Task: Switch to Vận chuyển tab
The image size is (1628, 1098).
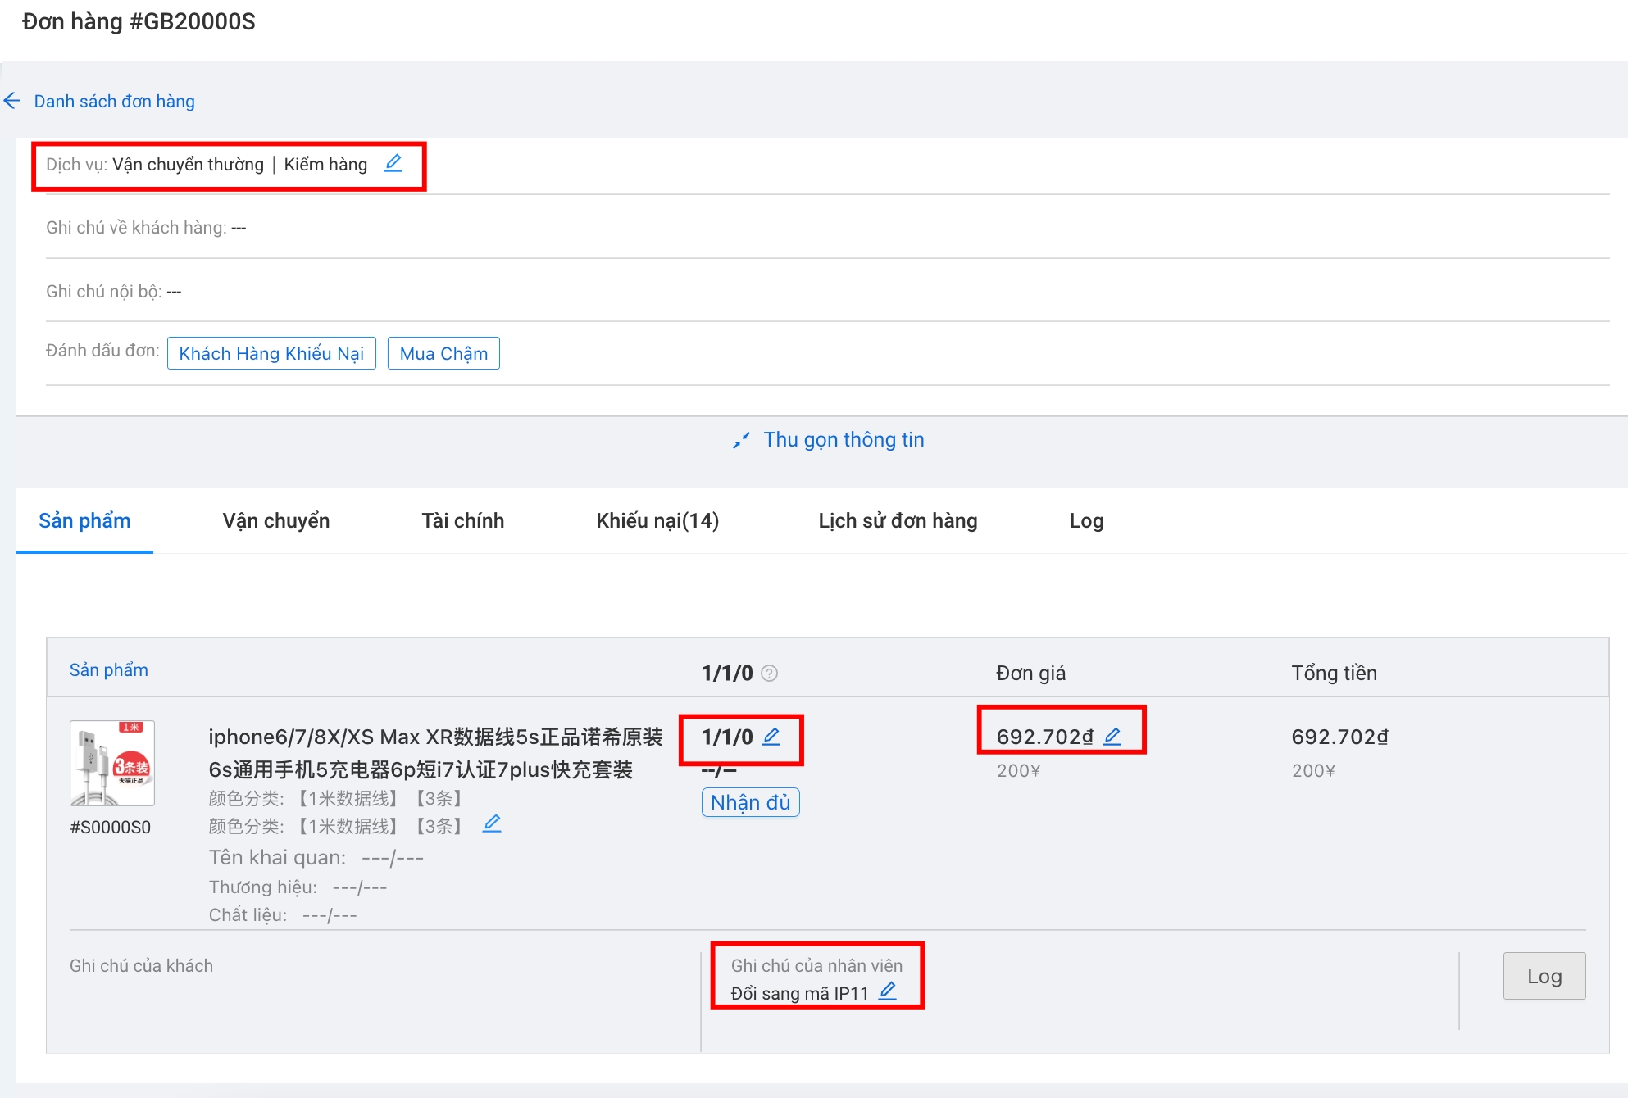Action: click(276, 520)
